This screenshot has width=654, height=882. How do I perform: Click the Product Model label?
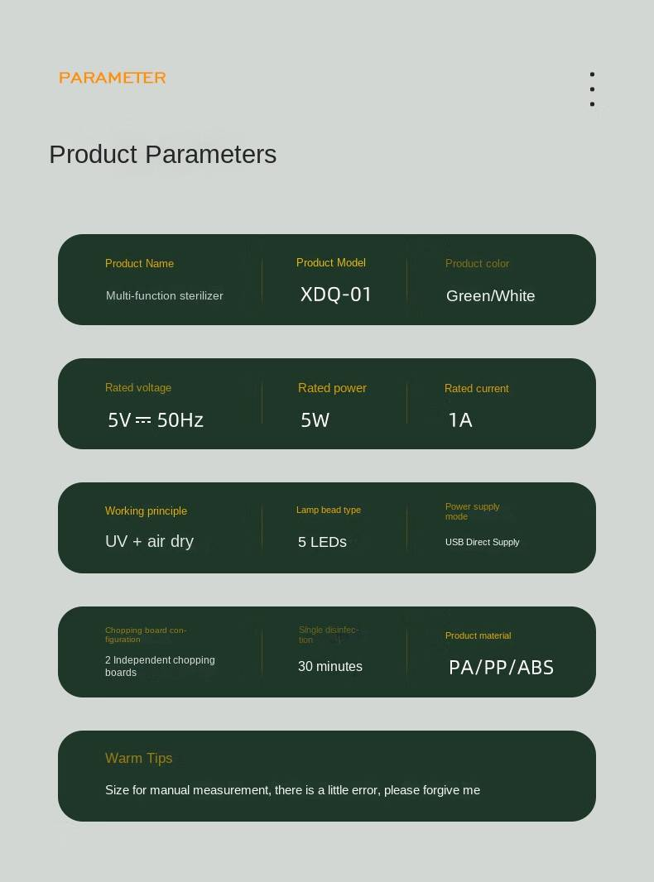click(x=330, y=262)
